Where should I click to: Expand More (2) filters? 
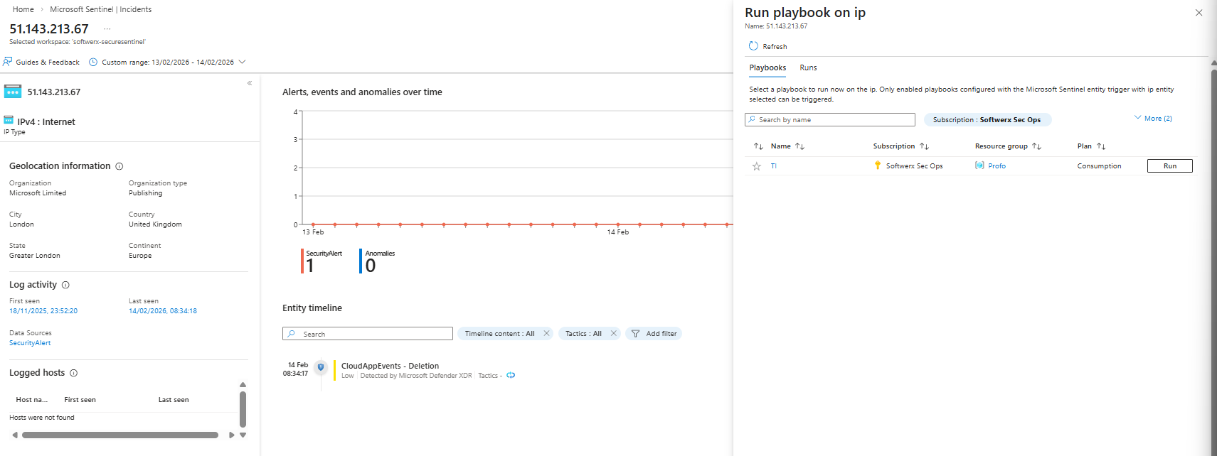pyautogui.click(x=1153, y=119)
